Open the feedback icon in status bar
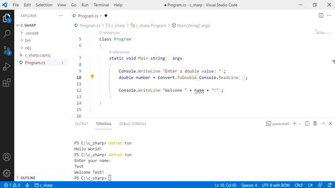335x188 pixels. [320, 185]
